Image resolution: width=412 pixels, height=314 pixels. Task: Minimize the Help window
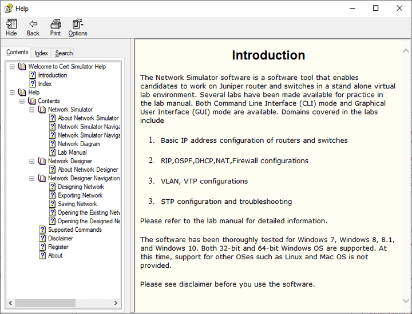click(352, 9)
